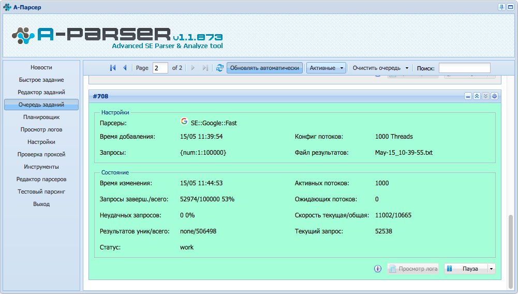Open task #708 settings gear
This screenshot has height=294, width=518.
coord(494,96)
